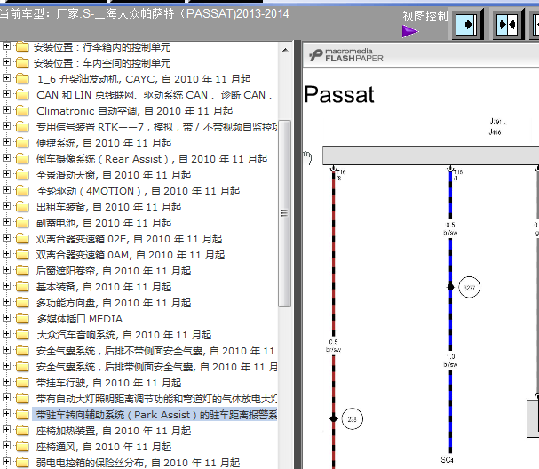Click the 238 ground node circle in diagram
The height and width of the screenshot is (469, 539).
(x=352, y=419)
